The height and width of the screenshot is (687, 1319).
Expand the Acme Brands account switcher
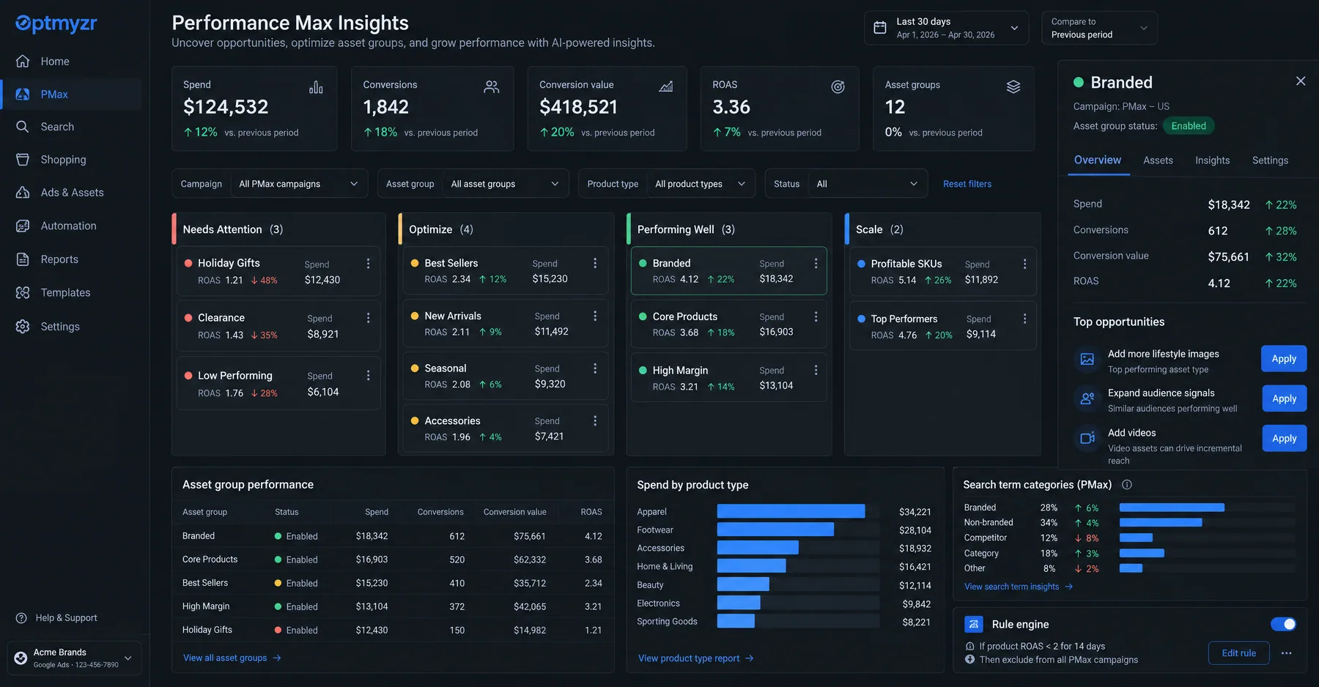point(74,658)
